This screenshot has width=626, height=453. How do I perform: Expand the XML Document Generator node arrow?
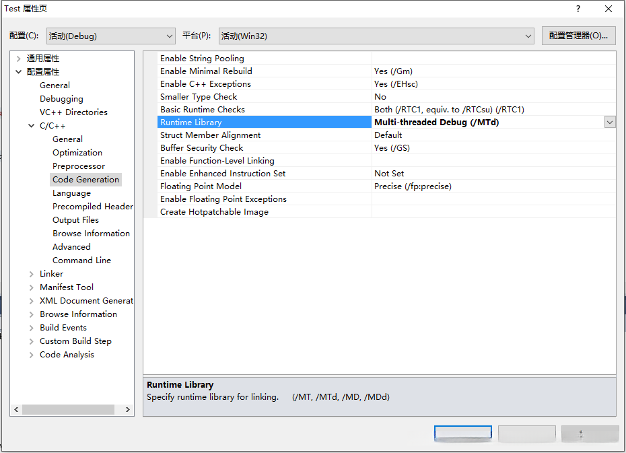[31, 301]
